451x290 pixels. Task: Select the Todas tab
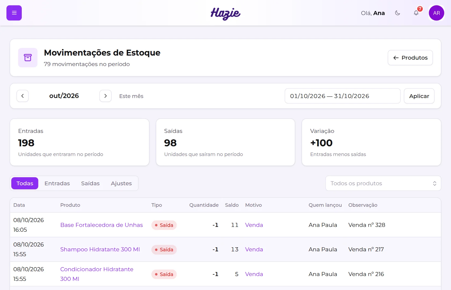pos(25,183)
